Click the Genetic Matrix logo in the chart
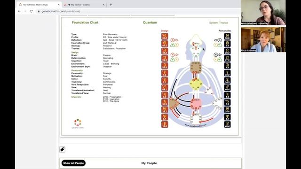The width and height of the screenshot is (301, 169). 78,123
